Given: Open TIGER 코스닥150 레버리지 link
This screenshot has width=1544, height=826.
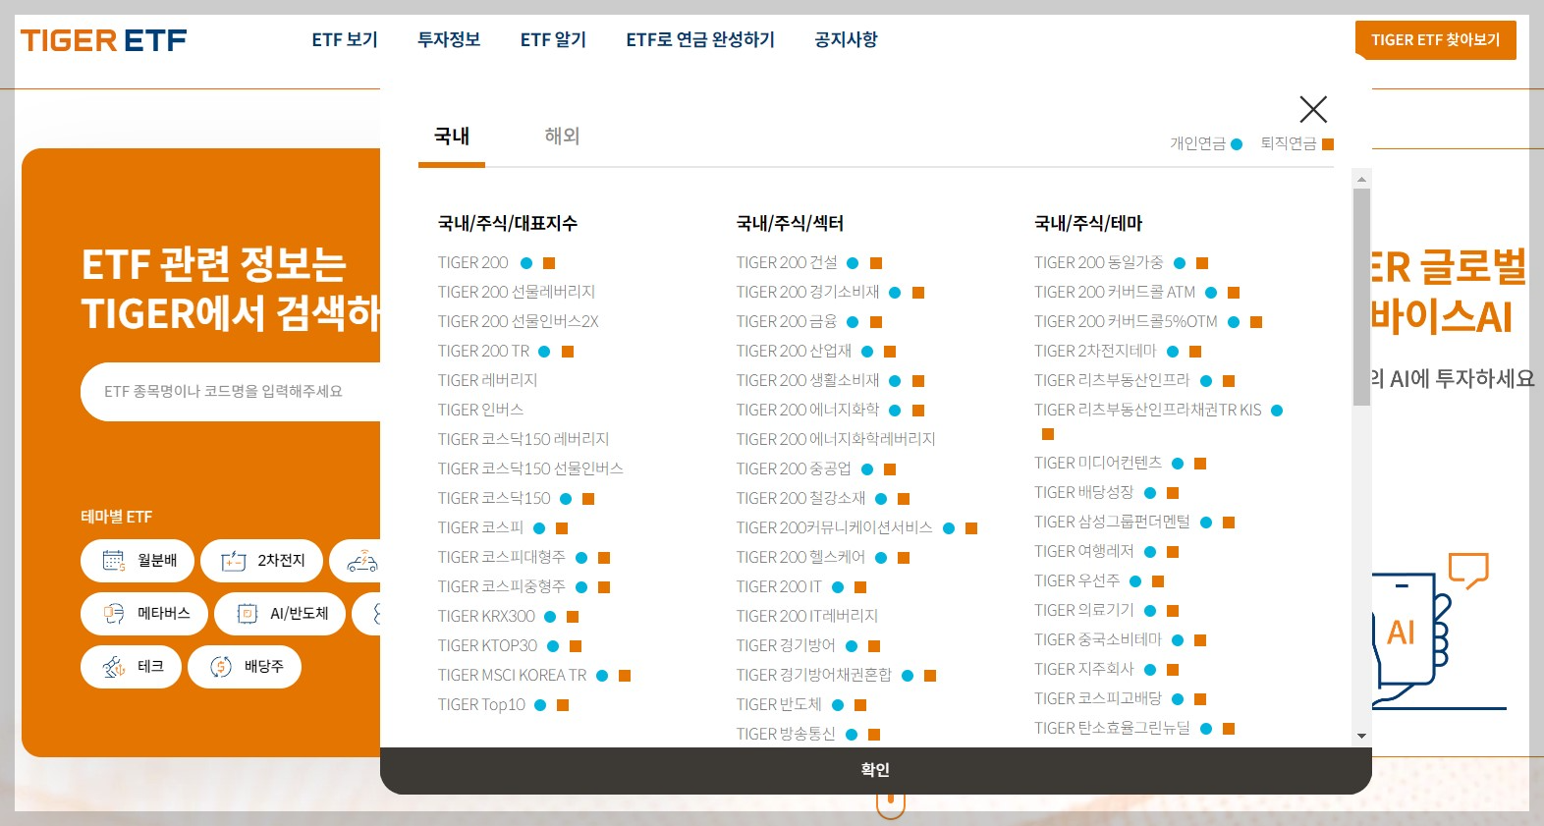Looking at the screenshot, I should [524, 440].
